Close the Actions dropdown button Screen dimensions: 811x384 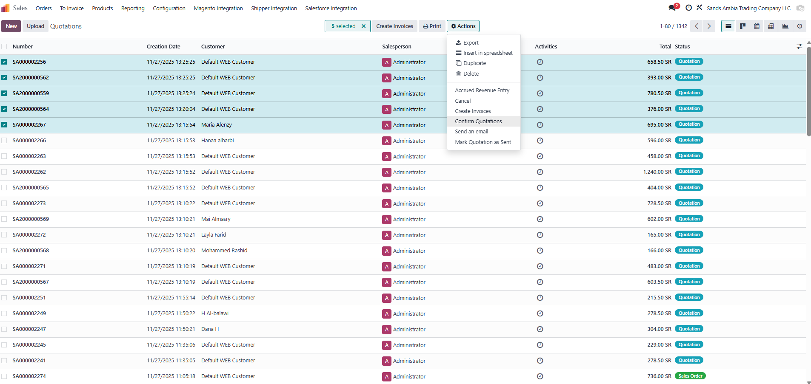(x=463, y=26)
